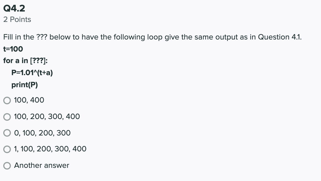Click the '100, 400' answer label text

coord(29,100)
